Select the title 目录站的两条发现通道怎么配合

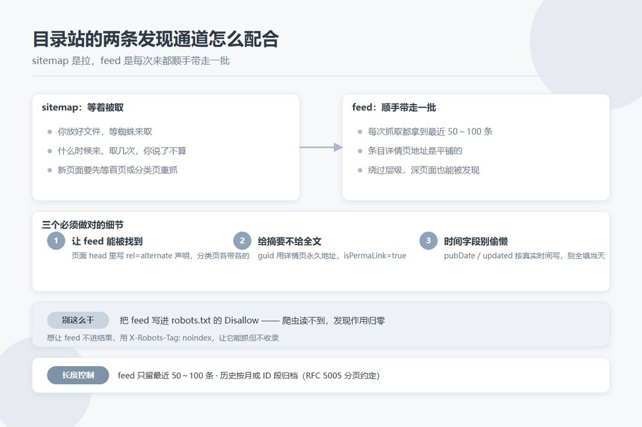click(155, 39)
